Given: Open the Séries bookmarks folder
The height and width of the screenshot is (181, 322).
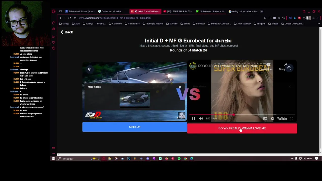Looking at the screenshot, I should [185, 24].
